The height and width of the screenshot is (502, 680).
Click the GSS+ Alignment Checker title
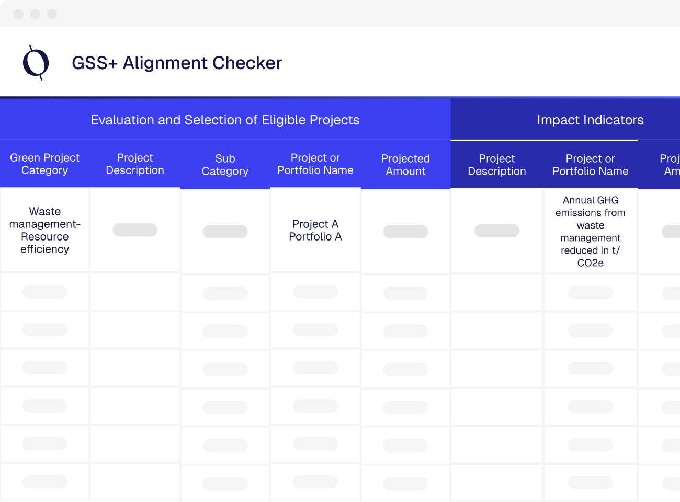point(177,63)
